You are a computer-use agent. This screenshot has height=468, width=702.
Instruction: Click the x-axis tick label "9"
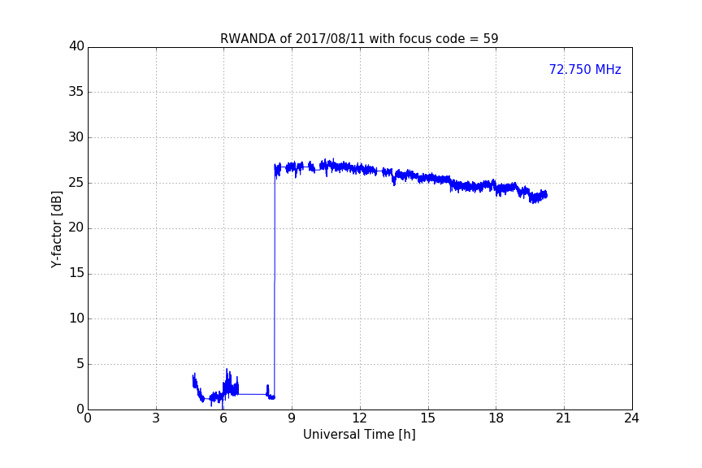pos(292,418)
